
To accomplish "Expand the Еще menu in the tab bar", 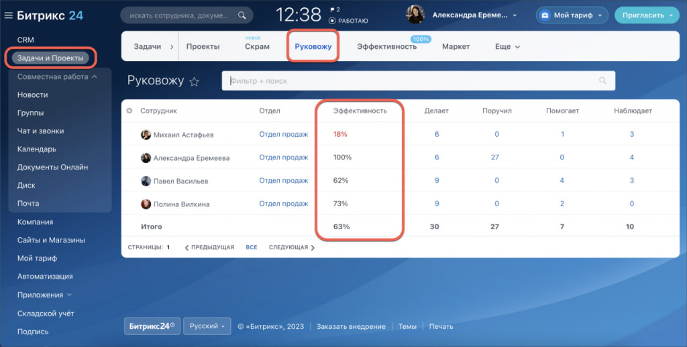I will pos(507,46).
